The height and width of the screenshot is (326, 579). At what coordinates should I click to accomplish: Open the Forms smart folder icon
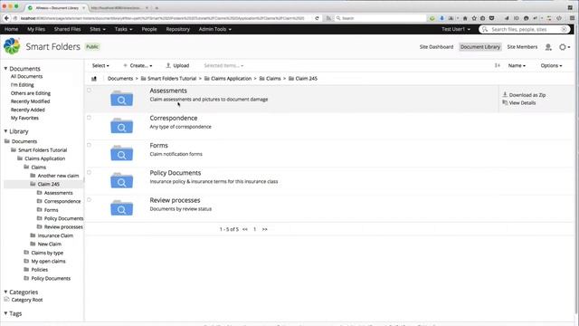point(121,153)
